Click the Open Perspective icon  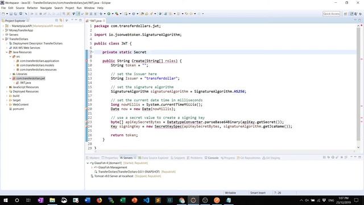346,14
